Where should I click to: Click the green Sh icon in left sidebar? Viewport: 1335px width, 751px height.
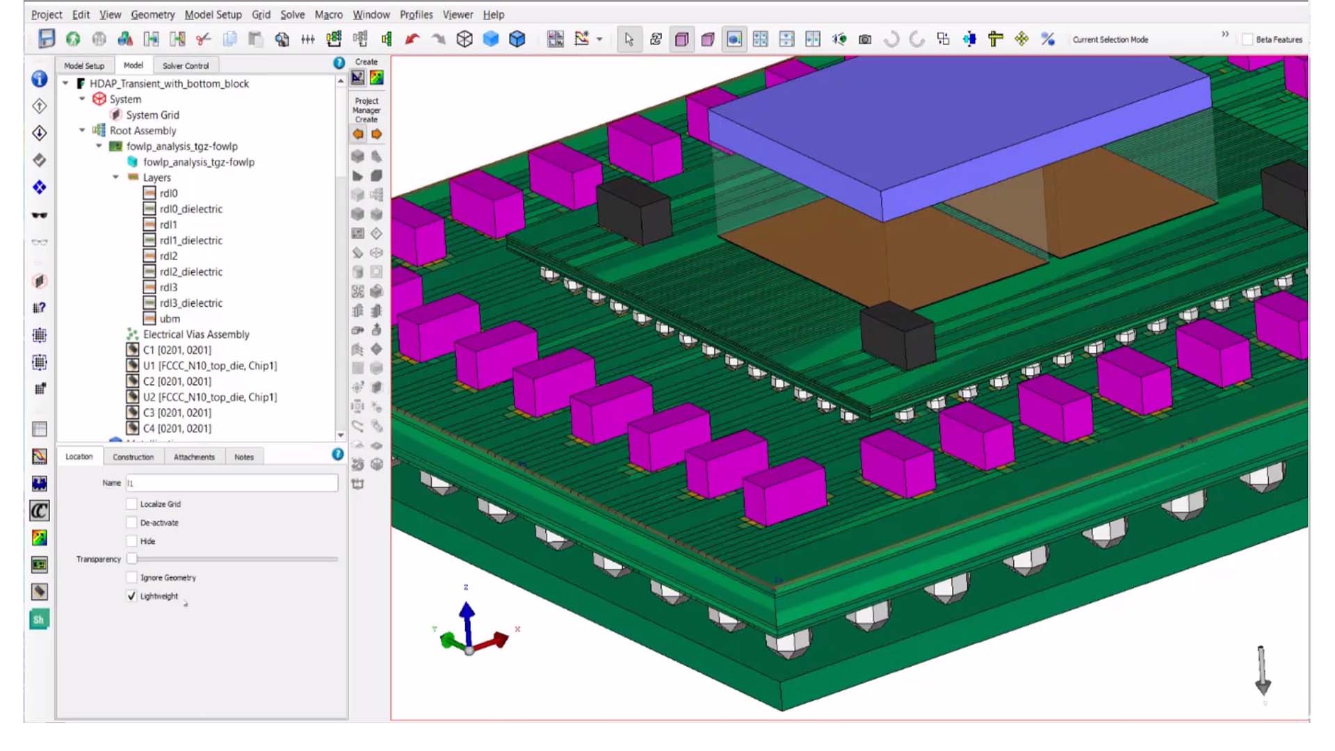tap(39, 620)
